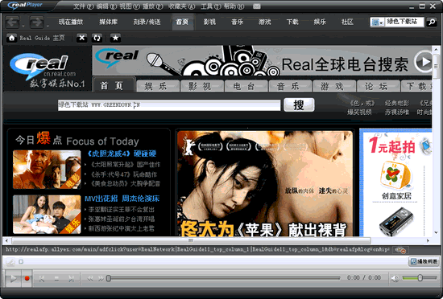
Task: Click the red Record button
Action: point(27,278)
